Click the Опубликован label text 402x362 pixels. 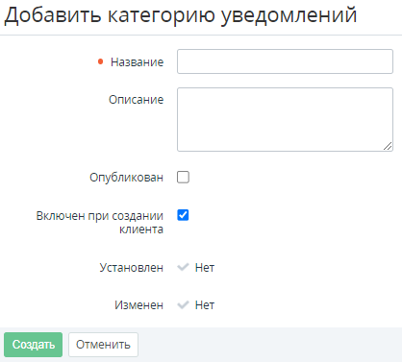coord(126,178)
